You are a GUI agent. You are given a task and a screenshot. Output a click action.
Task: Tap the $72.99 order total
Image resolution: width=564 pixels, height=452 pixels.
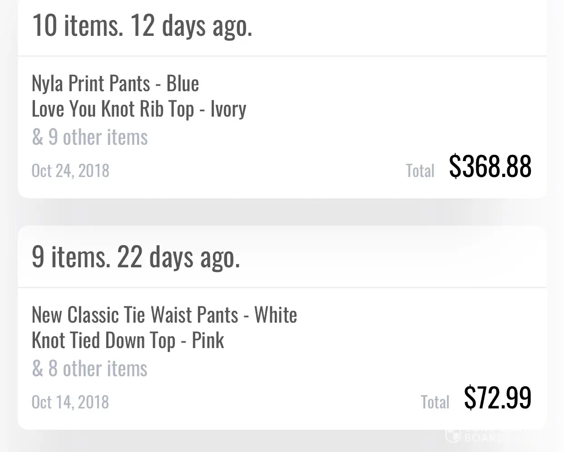click(x=498, y=398)
